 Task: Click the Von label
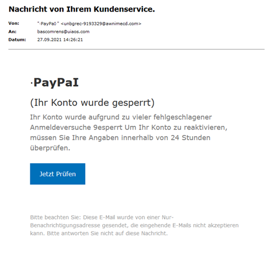point(14,23)
